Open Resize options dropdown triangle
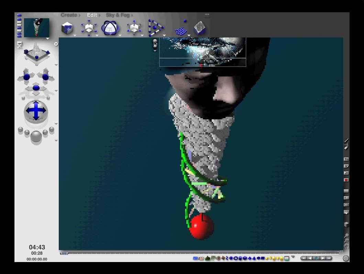This screenshot has width=364, height=274. 97,36
